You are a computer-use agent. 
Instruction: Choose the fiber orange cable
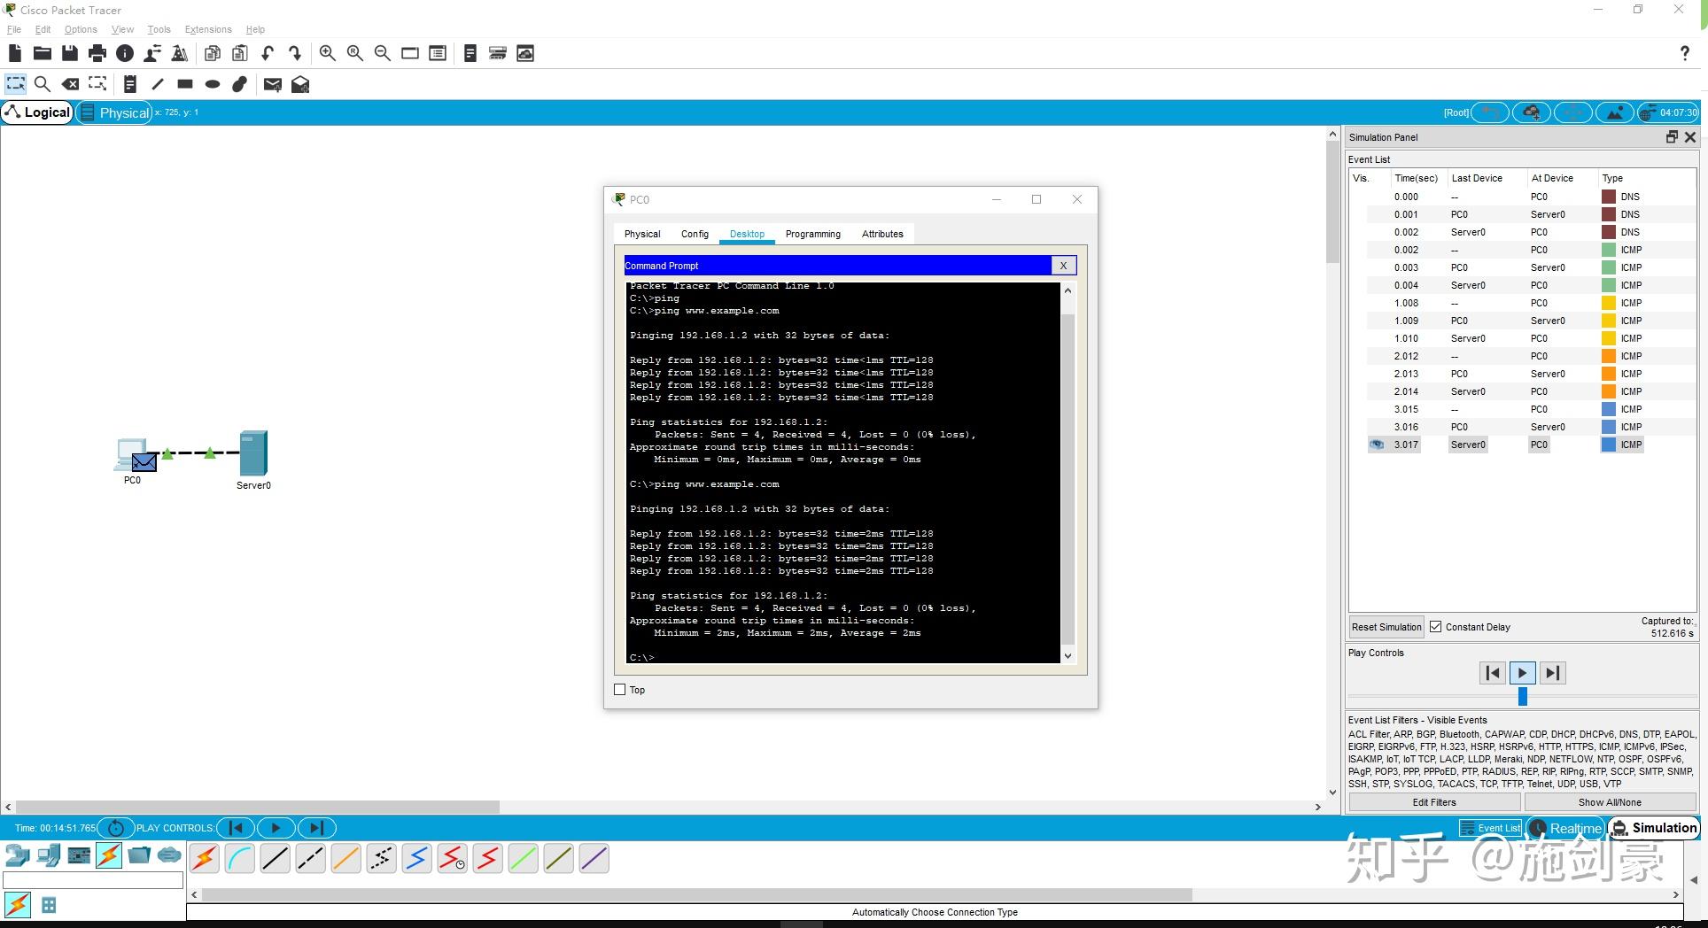pos(346,858)
